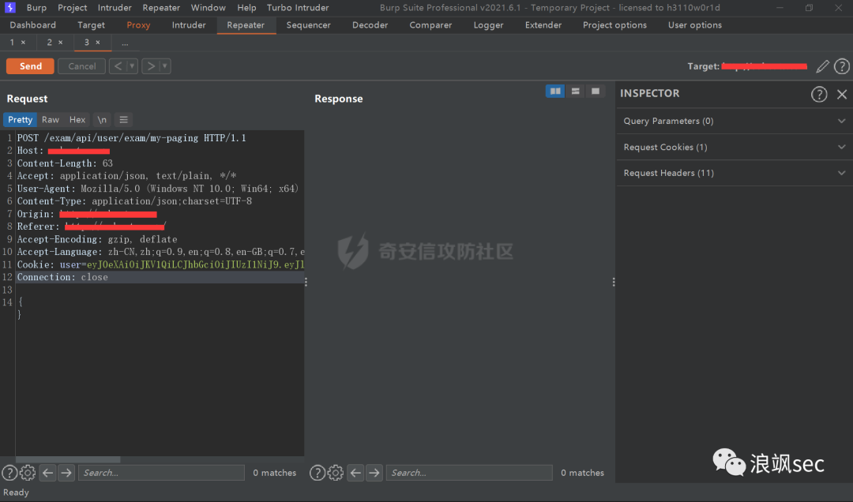This screenshot has width=853, height=502.
Task: Select side-by-side layout view icon
Action: click(555, 92)
